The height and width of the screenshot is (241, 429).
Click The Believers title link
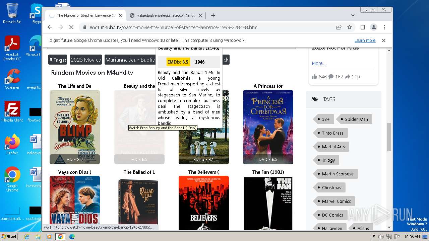point(204,172)
